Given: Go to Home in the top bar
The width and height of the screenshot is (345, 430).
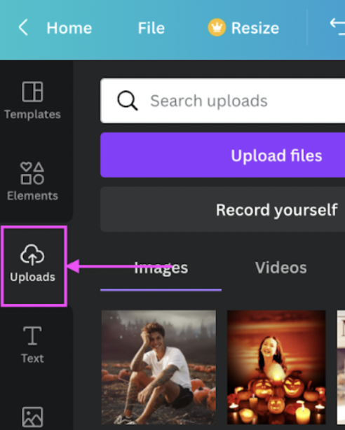Looking at the screenshot, I should point(69,28).
